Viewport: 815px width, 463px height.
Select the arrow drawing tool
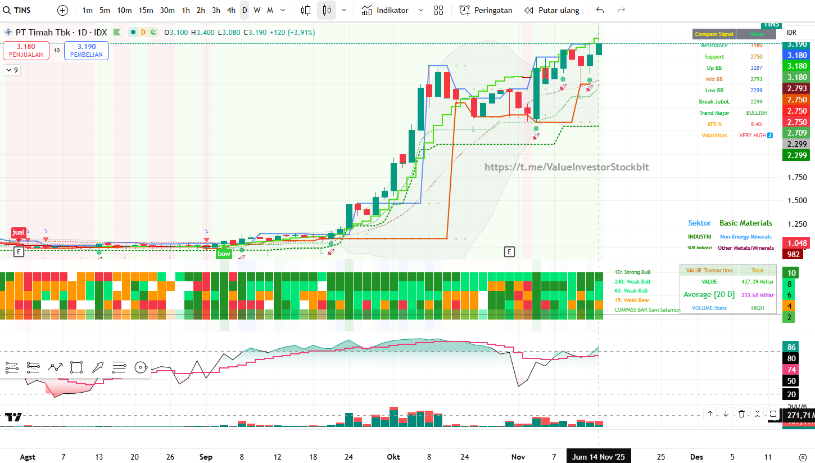[x=97, y=368]
